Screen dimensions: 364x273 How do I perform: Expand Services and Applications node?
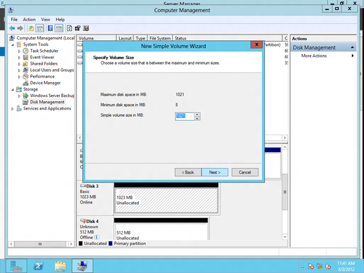pyautogui.click(x=13, y=108)
